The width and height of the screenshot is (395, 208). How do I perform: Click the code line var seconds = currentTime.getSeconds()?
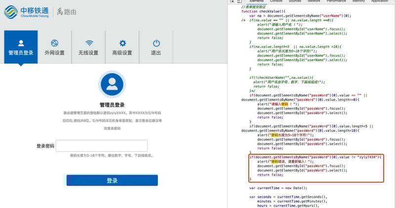coord(288,197)
